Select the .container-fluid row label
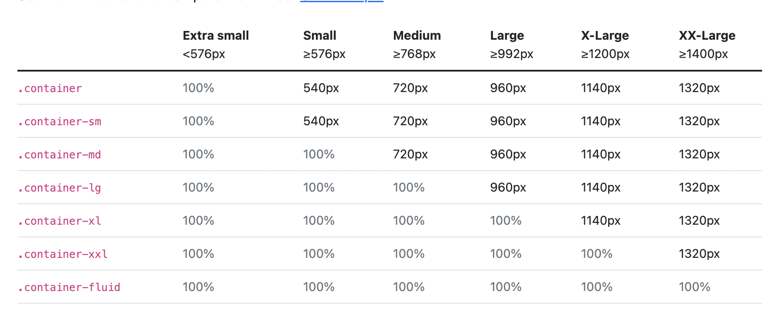Viewport: 780px width, 322px height. 69,287
